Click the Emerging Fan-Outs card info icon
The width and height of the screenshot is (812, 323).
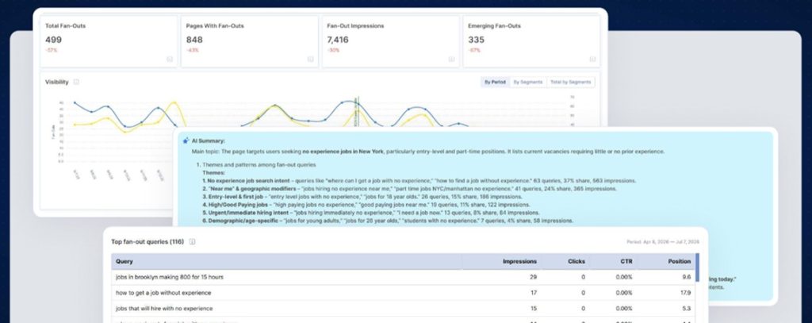(592, 59)
